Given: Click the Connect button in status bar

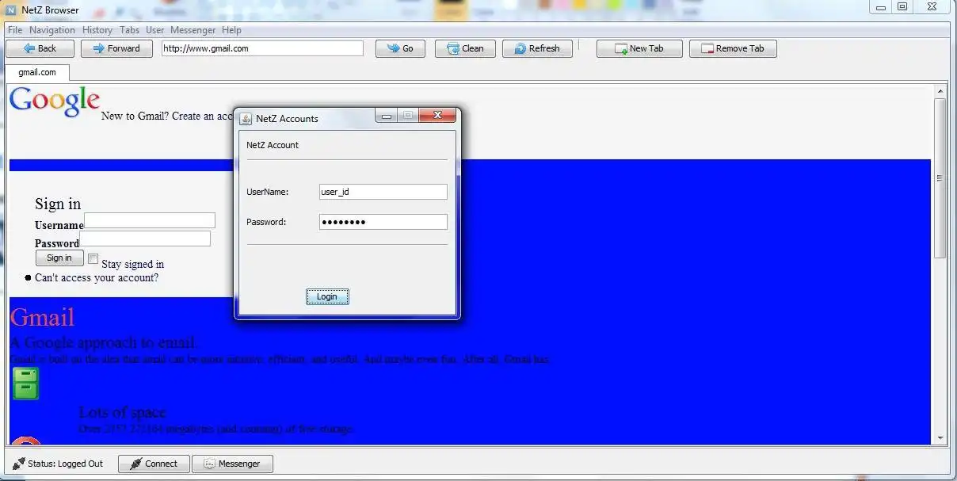Looking at the screenshot, I should [x=154, y=464].
